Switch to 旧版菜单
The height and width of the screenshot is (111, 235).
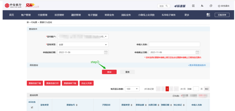click(222, 15)
